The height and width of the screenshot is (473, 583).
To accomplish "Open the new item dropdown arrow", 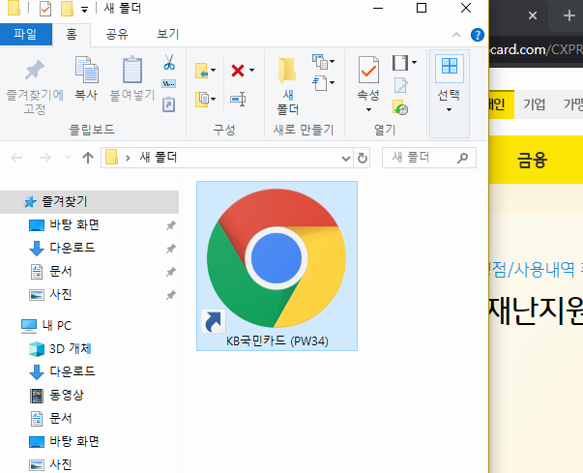I will click(x=332, y=61).
